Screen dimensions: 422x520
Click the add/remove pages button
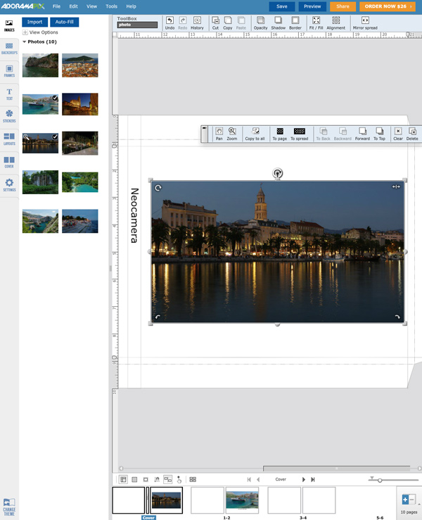tap(409, 500)
